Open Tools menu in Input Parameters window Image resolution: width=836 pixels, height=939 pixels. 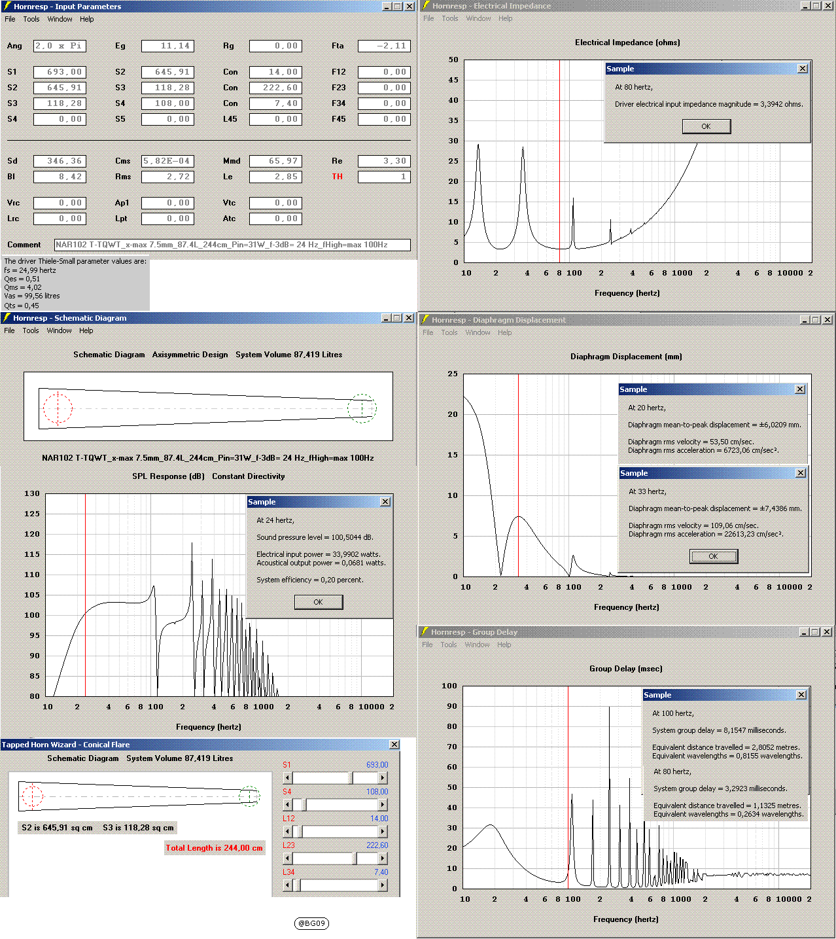tap(31, 19)
